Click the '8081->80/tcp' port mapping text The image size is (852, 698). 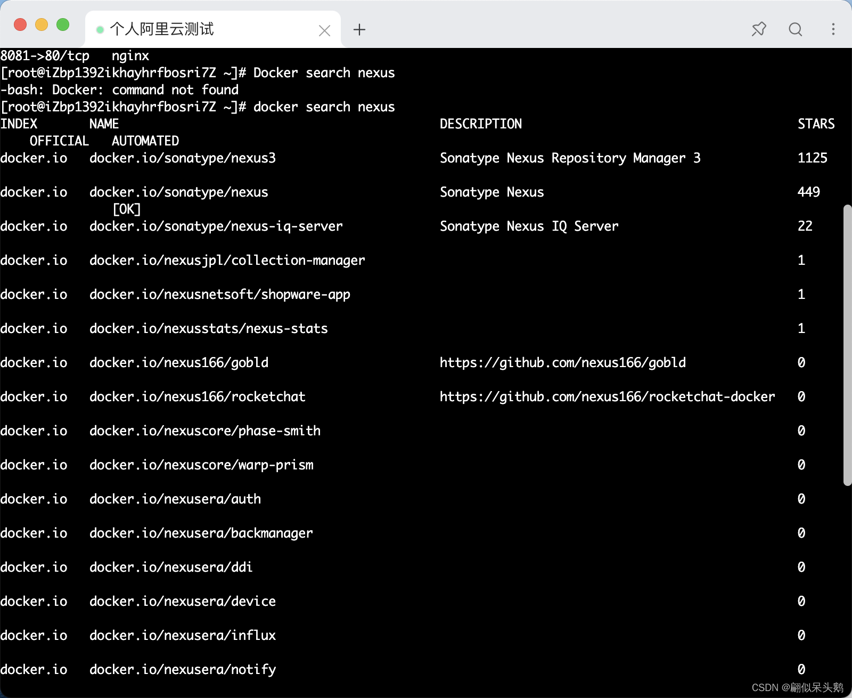pos(45,56)
